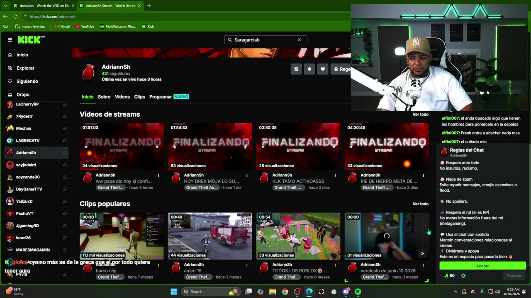The width and height of the screenshot is (531, 298).
Task: Unmute the 'verciculo de junio' clip preview
Action: 422,254
